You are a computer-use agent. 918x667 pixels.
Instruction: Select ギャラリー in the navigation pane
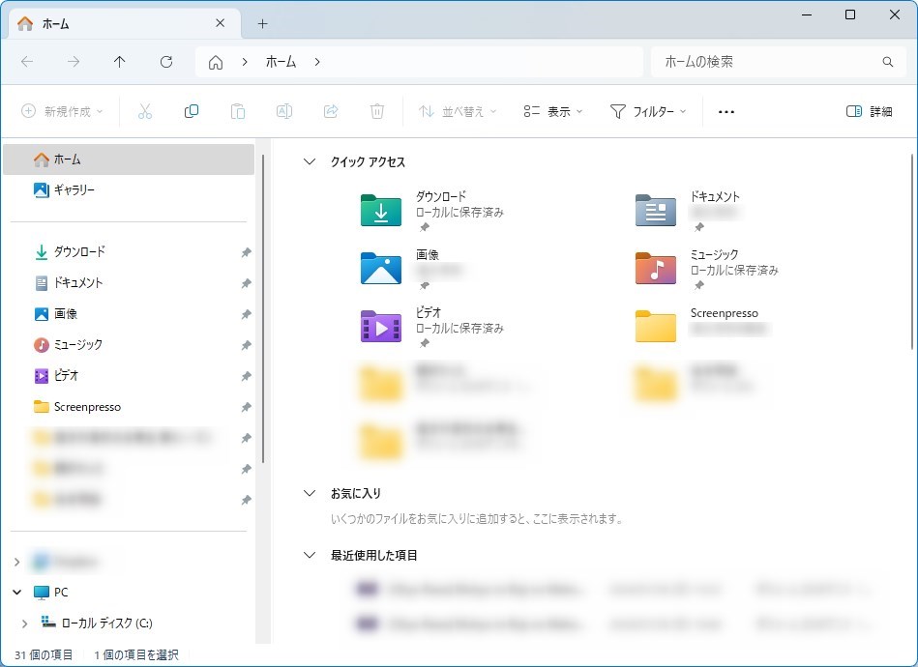(74, 190)
